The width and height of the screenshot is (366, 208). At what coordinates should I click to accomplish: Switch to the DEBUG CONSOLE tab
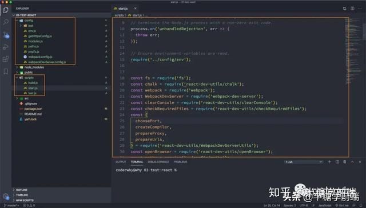pyautogui.click(x=158, y=162)
